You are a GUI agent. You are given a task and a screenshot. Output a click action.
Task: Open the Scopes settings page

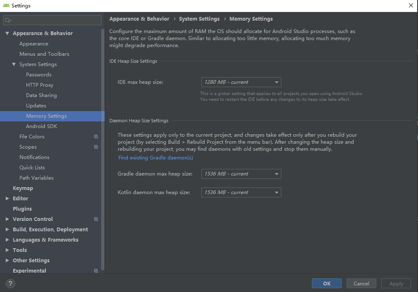coord(28,147)
